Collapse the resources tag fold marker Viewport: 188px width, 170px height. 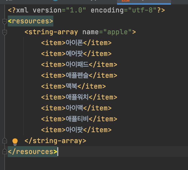point(5,22)
